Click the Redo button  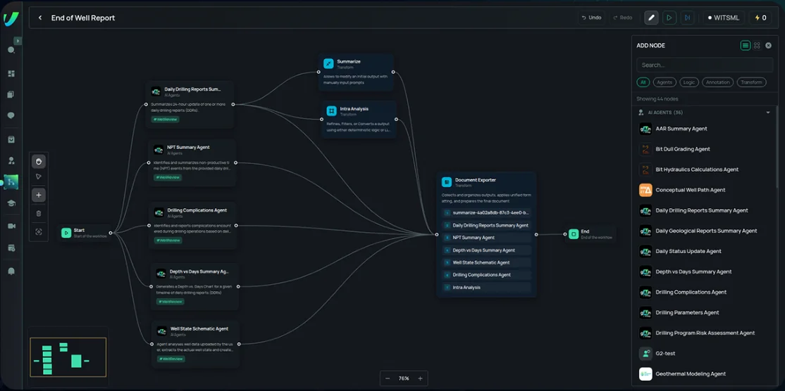click(x=622, y=18)
